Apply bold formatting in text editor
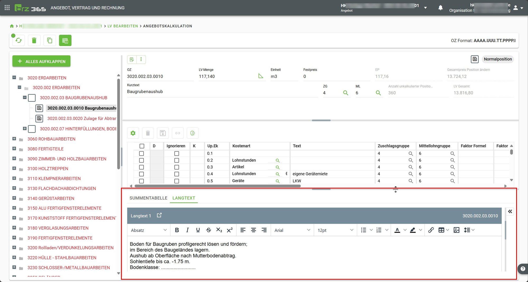Screen dimensions: 528x282 [x=177, y=230]
